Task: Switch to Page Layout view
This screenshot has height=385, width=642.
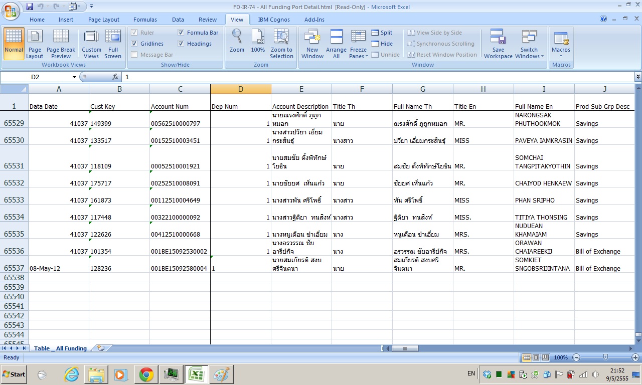Action: coord(35,44)
